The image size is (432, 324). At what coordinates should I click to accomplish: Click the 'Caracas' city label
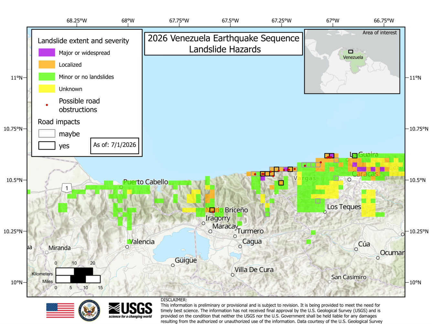(x=365, y=174)
